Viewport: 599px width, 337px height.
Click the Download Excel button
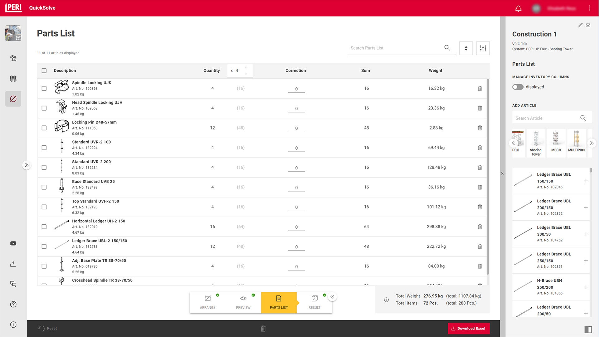click(x=469, y=328)
